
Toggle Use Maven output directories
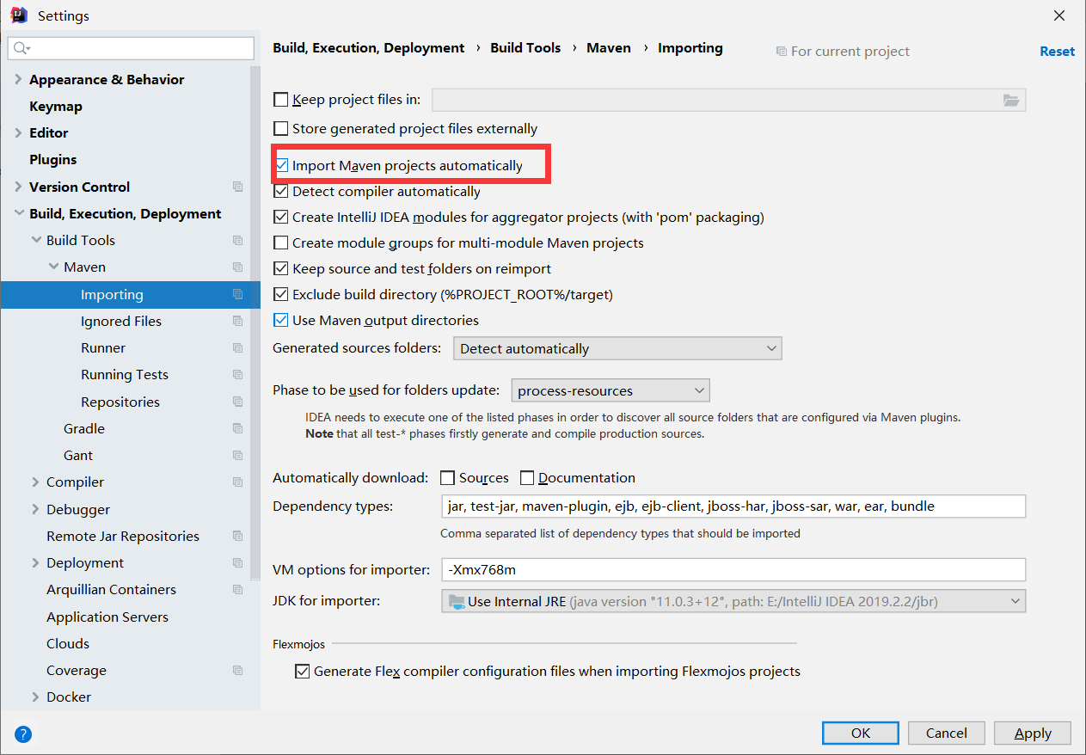[x=280, y=320]
